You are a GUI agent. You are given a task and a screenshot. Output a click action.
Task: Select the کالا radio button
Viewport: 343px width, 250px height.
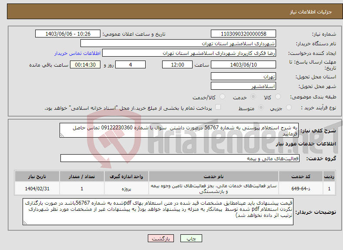(x=278, y=97)
